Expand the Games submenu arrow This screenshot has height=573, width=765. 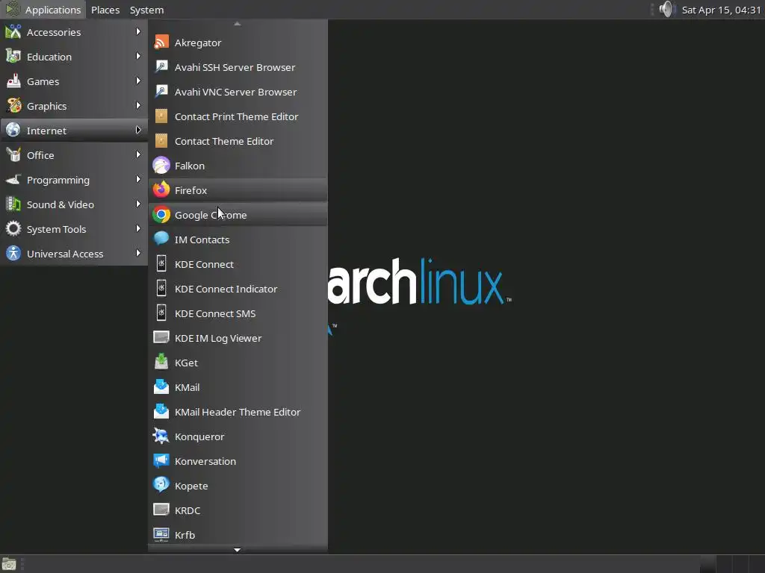(138, 81)
